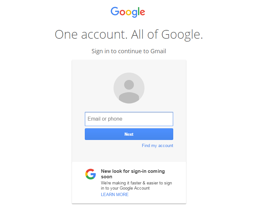Viewport: 259px width, 207px height.
Task: Click the "Google Account" words in the announcement
Action: tap(134, 188)
